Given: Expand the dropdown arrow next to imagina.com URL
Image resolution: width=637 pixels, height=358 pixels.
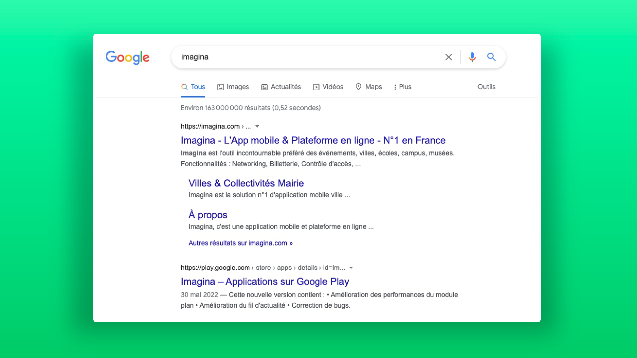Looking at the screenshot, I should point(257,126).
